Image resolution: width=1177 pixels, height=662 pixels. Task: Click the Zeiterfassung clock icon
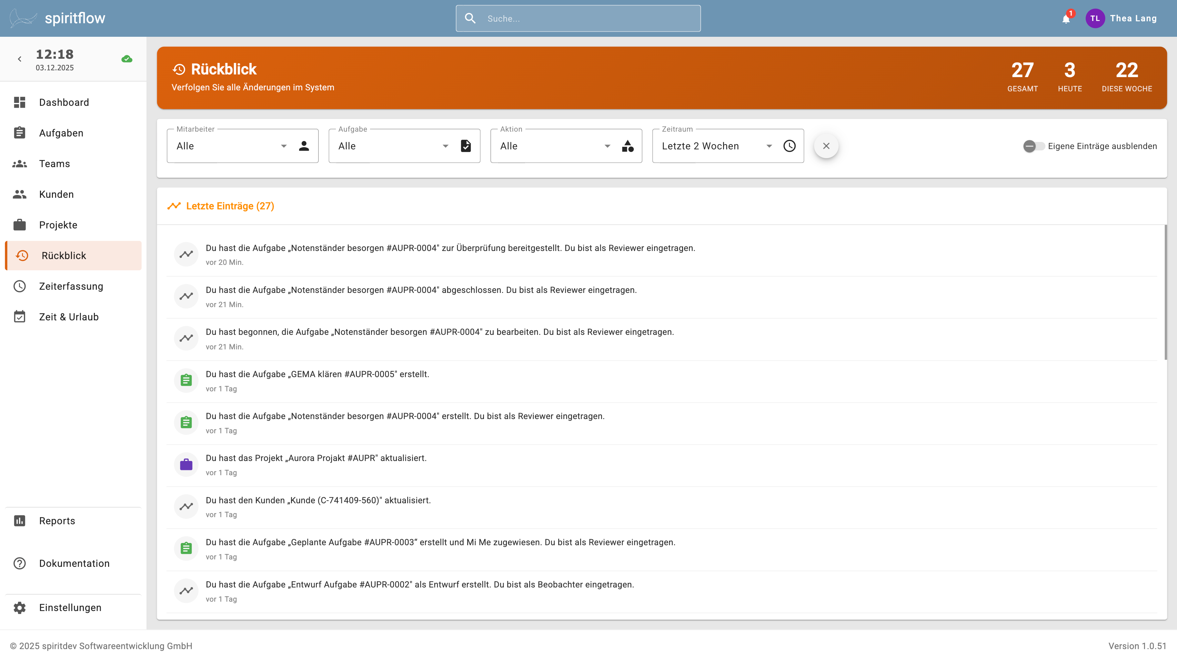[x=20, y=286]
